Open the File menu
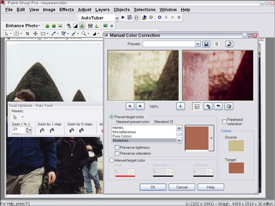Image resolution: width=275 pixels, height=206 pixels. tap(9, 10)
